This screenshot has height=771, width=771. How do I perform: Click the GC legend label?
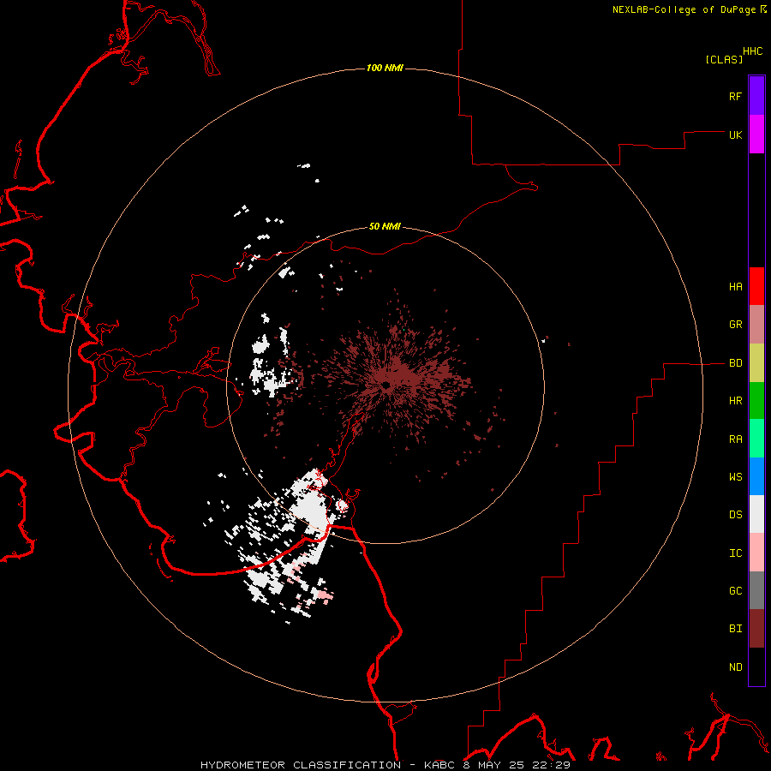click(x=735, y=591)
